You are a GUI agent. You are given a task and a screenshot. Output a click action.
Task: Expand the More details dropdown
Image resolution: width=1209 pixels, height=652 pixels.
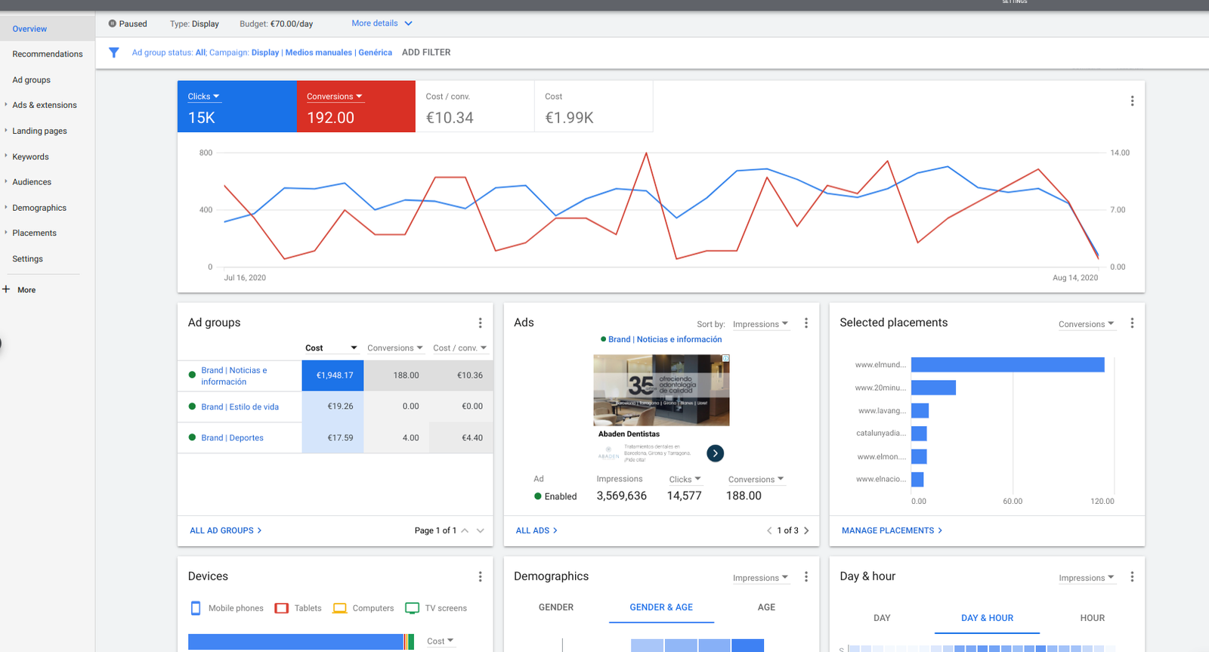point(382,23)
